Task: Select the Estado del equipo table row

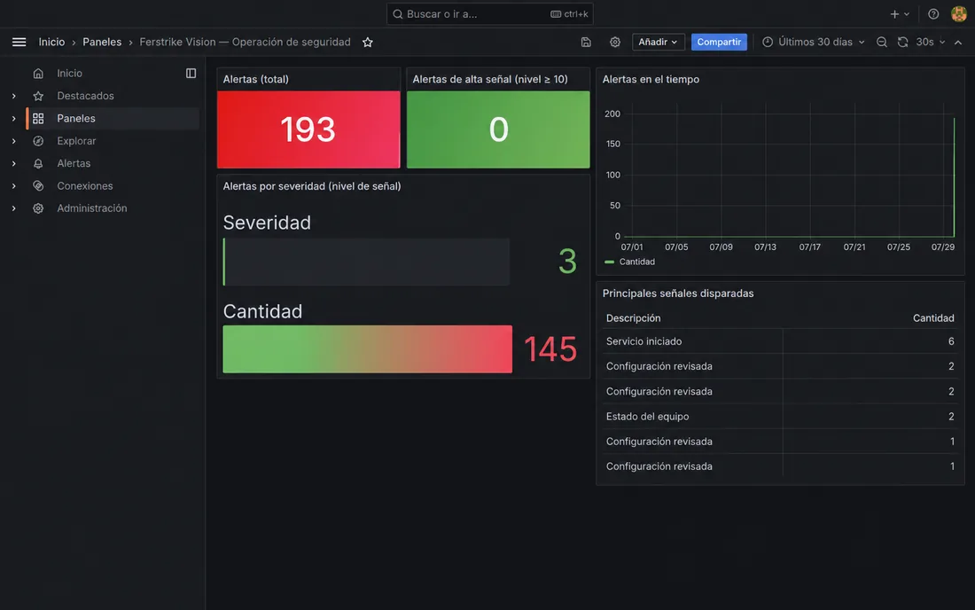Action: 780,416
